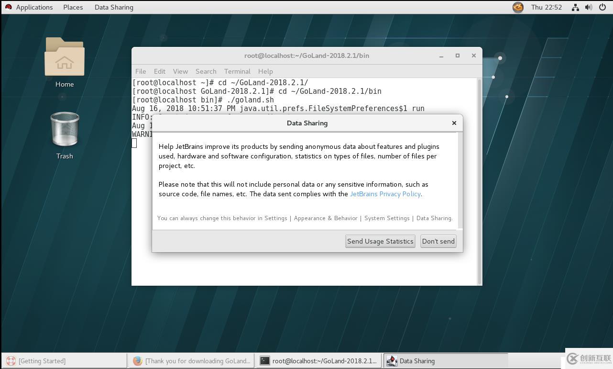This screenshot has height=369, width=613.
Task: Click the 'cd ~/GoLand-2018.2.1/bin' terminal line
Action: (257, 91)
